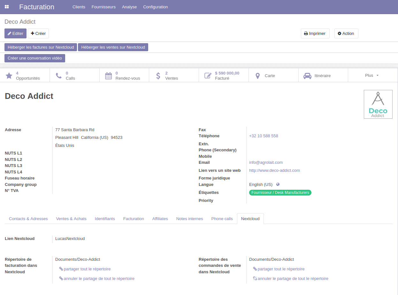Screen dimensions: 398x295
Task: Open the Fournisseurs menu
Action: (x=103, y=7)
